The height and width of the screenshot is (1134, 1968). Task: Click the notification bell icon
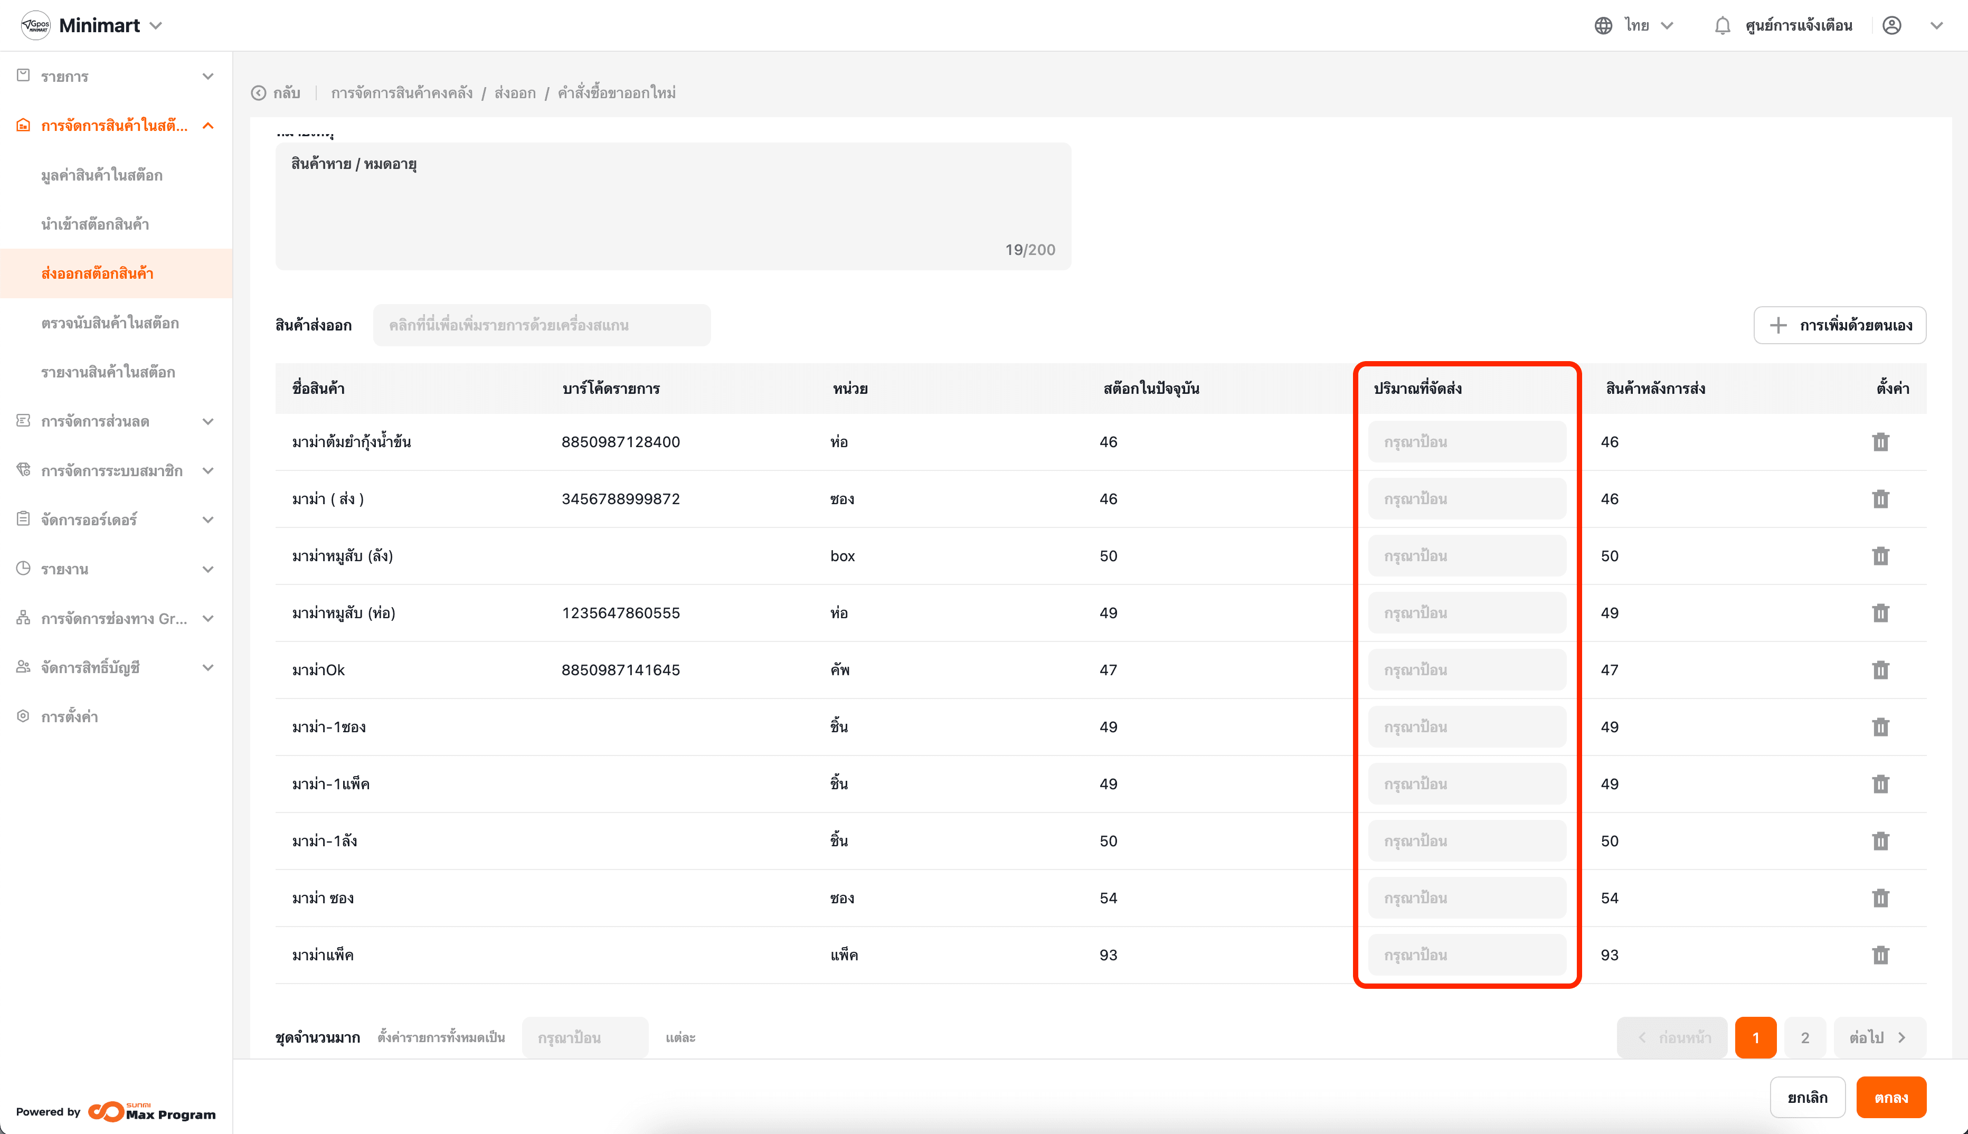(1722, 26)
